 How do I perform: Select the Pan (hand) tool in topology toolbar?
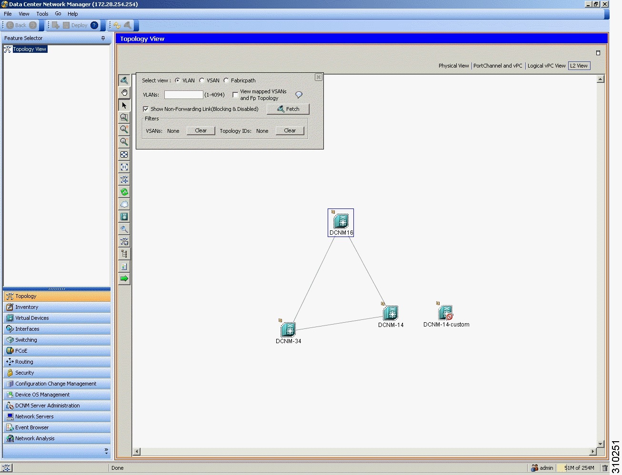point(124,92)
